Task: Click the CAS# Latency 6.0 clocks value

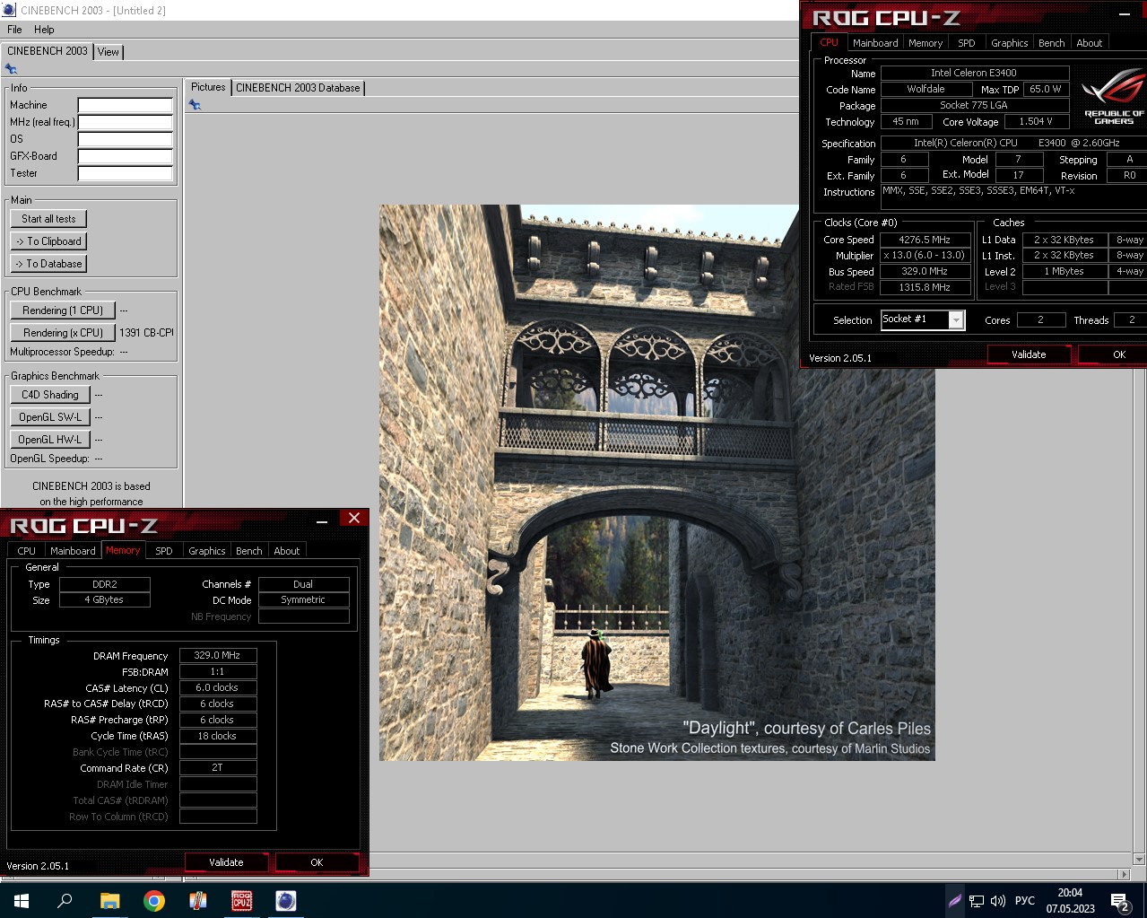Action: click(218, 687)
